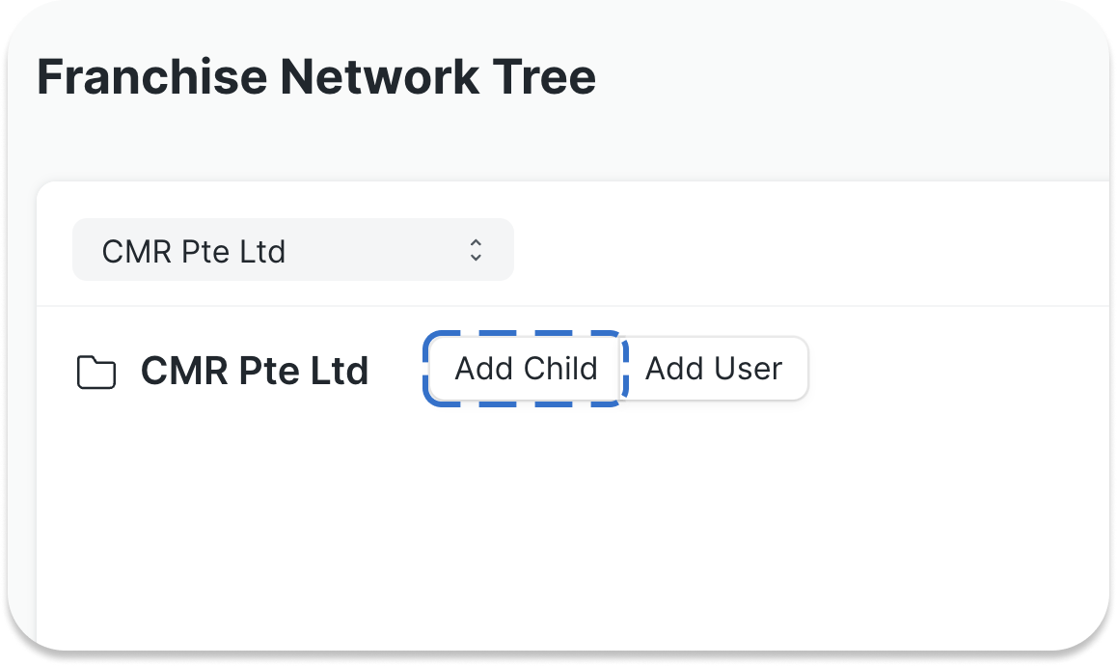Open the CMR Pte Ltd company dropdown

coord(293,250)
